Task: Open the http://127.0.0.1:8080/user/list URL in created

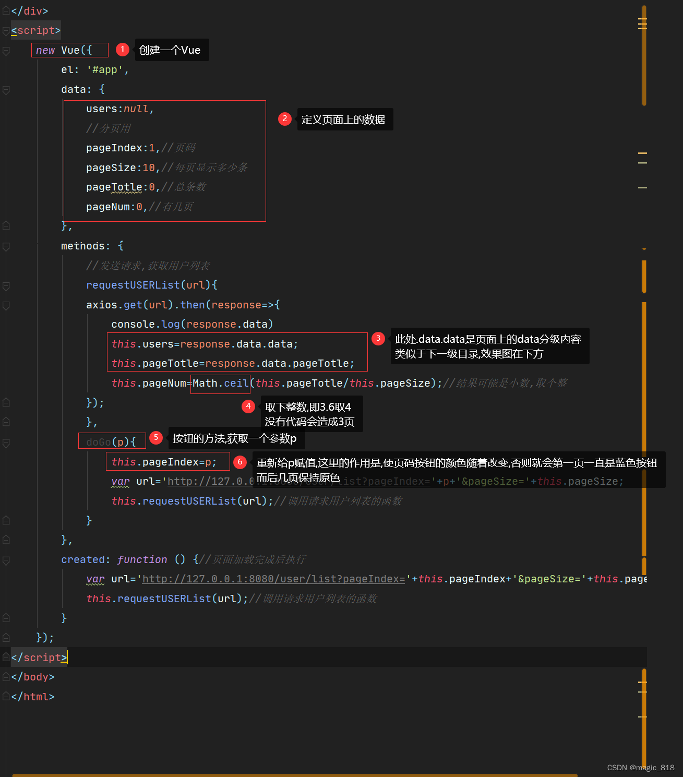Action: [x=273, y=579]
